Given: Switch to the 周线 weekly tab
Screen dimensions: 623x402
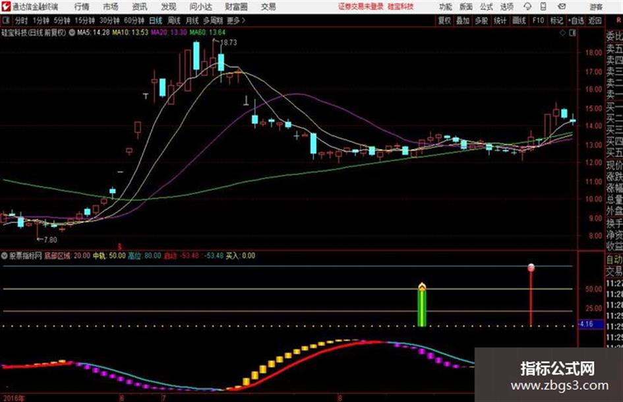Looking at the screenshot, I should click(x=174, y=20).
